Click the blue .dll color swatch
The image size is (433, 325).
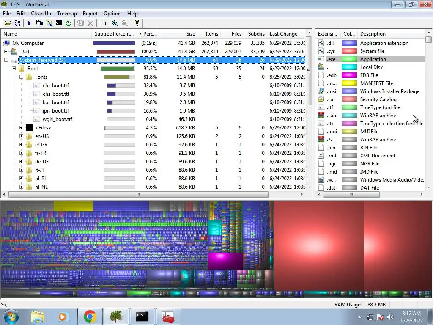(349, 43)
